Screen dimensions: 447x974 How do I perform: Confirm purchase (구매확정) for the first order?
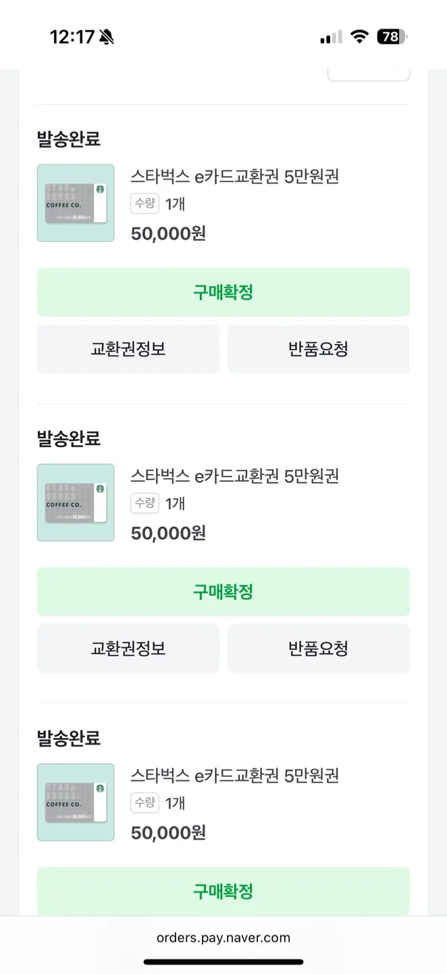[x=223, y=292]
